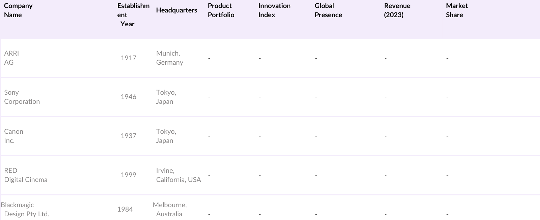
Task: Select the 1946 establishment year cell
Action: [128, 97]
